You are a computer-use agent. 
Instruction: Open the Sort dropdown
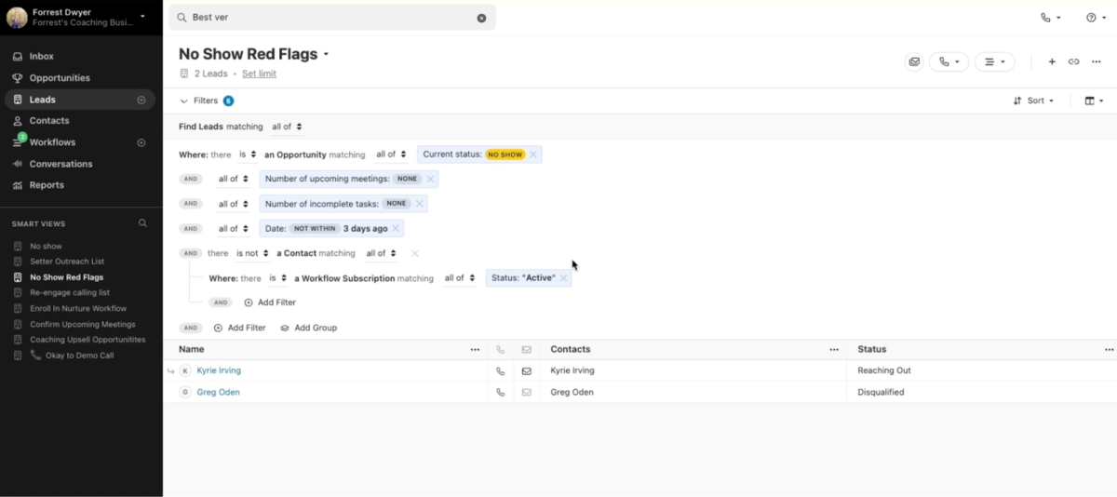[1034, 101]
